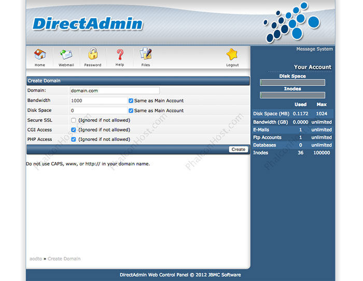Focus the Domain input field
Image resolution: width=363 pixels, height=281 pixels.
click(115, 91)
